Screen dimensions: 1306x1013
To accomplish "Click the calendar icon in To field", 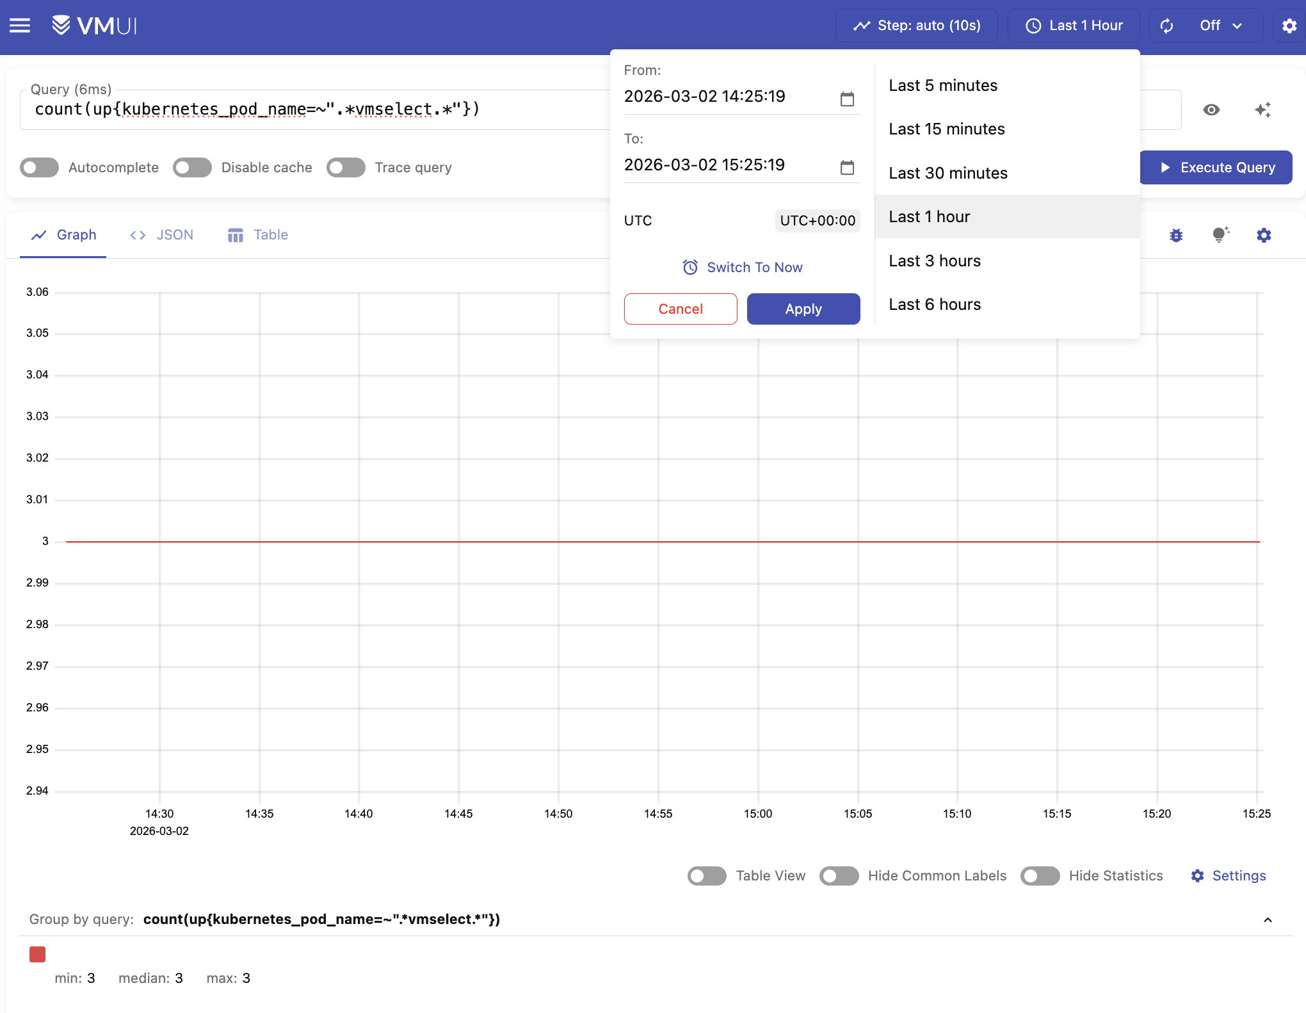I will pyautogui.click(x=846, y=167).
